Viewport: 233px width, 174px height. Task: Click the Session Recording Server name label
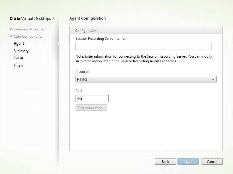(100, 38)
